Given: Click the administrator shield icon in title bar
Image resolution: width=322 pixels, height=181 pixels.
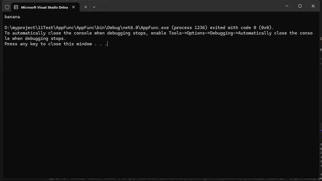Looking at the screenshot, I should tap(7, 7).
